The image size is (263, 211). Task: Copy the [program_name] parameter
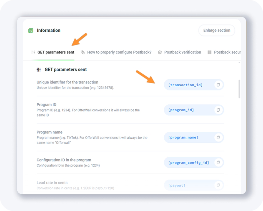pos(218,137)
